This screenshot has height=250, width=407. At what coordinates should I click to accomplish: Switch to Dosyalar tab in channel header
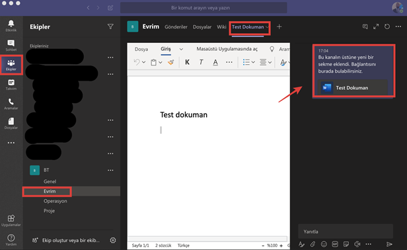(202, 26)
